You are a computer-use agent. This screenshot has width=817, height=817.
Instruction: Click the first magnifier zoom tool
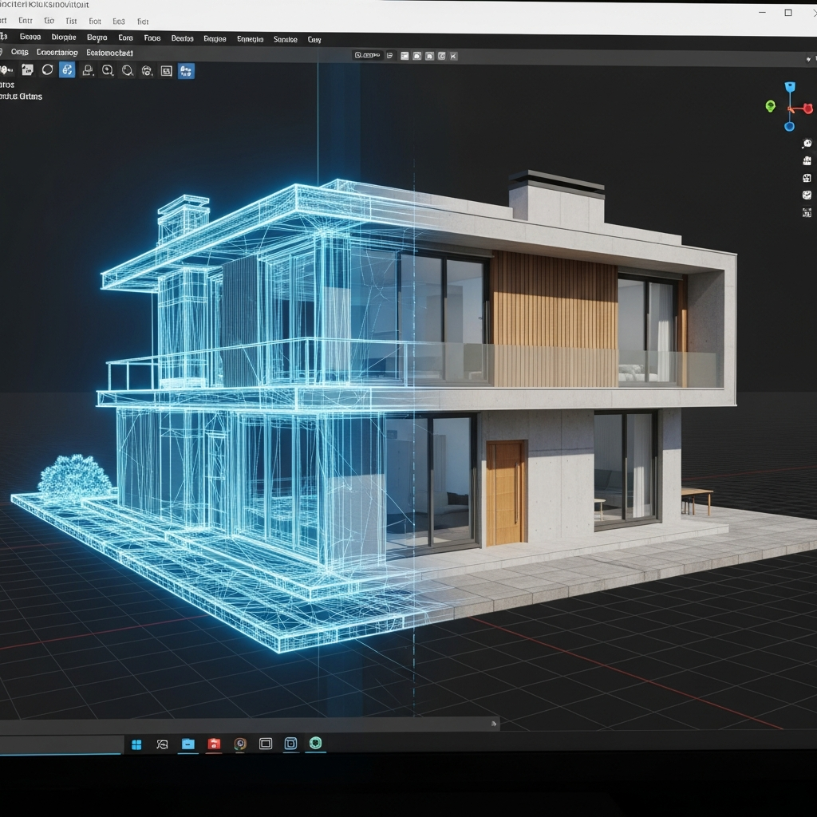[107, 71]
